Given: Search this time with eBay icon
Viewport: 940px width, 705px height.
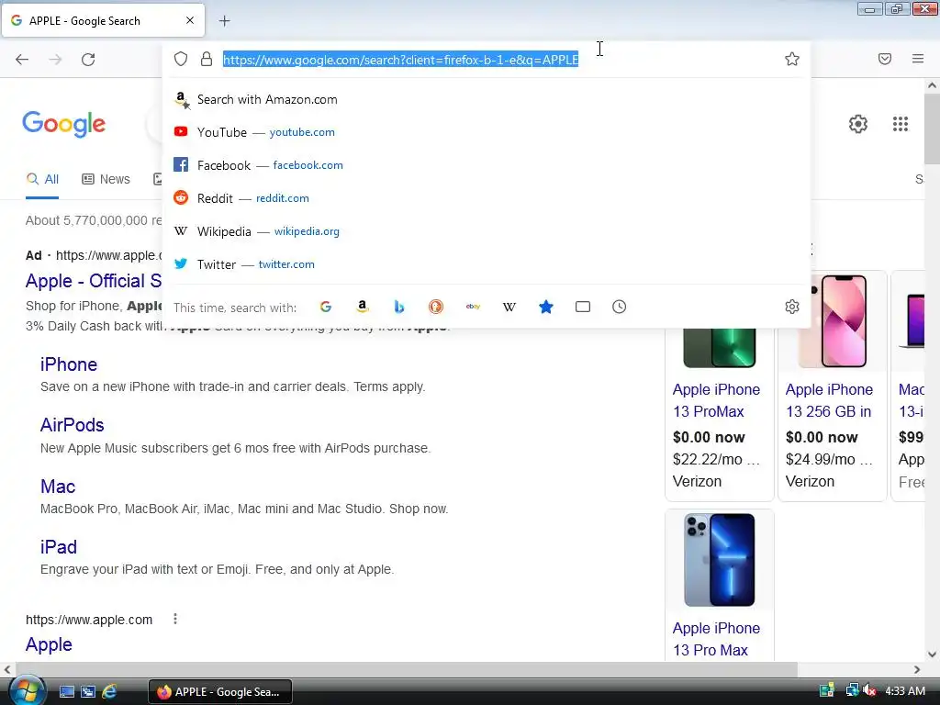Looking at the screenshot, I should (x=473, y=307).
